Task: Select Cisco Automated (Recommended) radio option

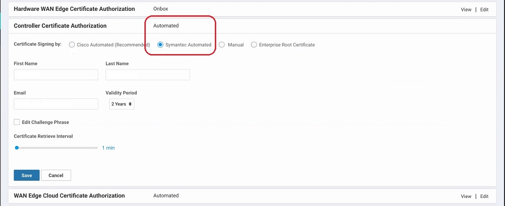Action: [x=72, y=45]
